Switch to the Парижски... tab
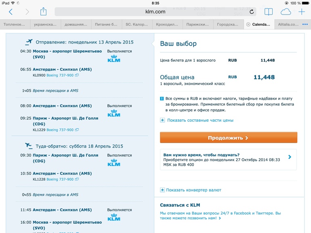Viewport: 311px width, 233px height. click(x=198, y=24)
